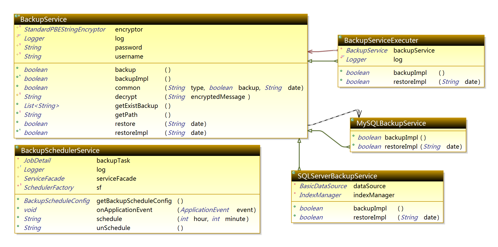498x247 pixels.
Task: Select the getExistBackup method name
Action: (136, 106)
